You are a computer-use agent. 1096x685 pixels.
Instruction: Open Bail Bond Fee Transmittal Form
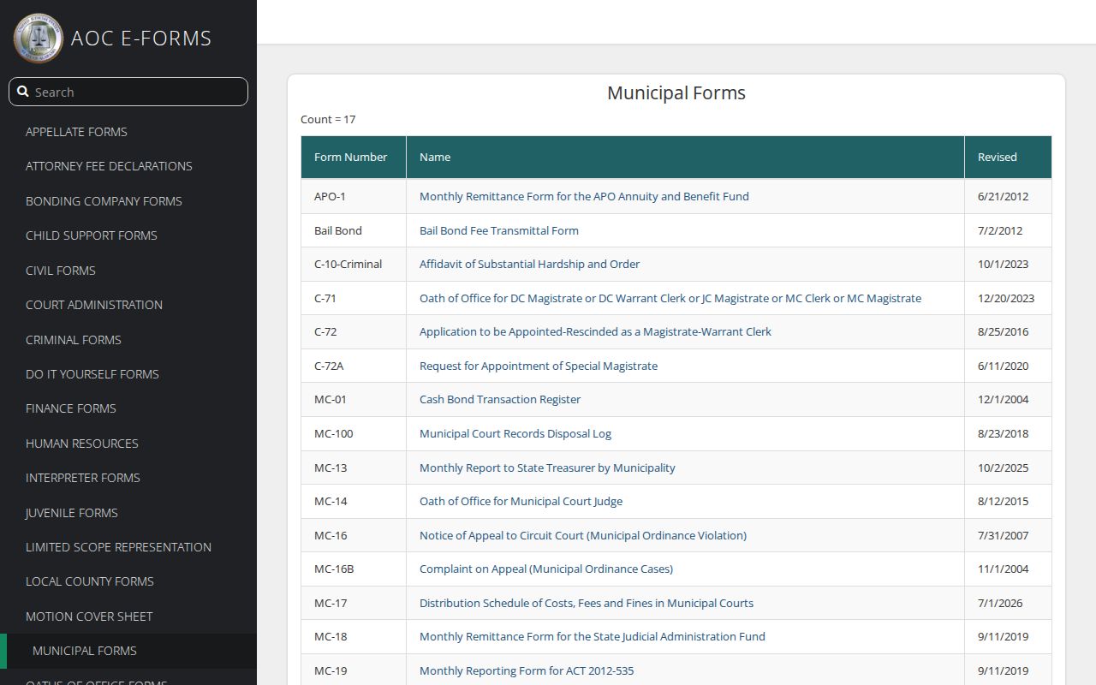pos(499,230)
